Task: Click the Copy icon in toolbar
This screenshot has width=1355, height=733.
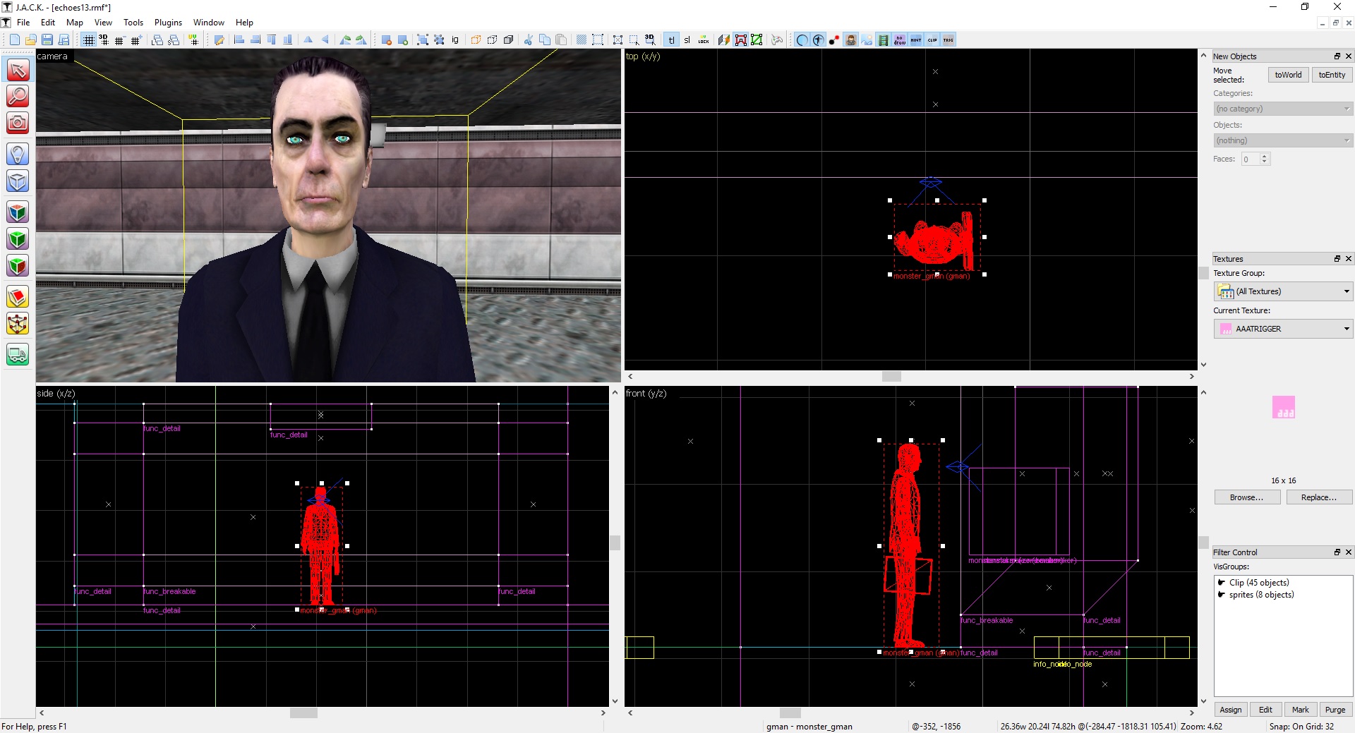Action: (x=544, y=40)
